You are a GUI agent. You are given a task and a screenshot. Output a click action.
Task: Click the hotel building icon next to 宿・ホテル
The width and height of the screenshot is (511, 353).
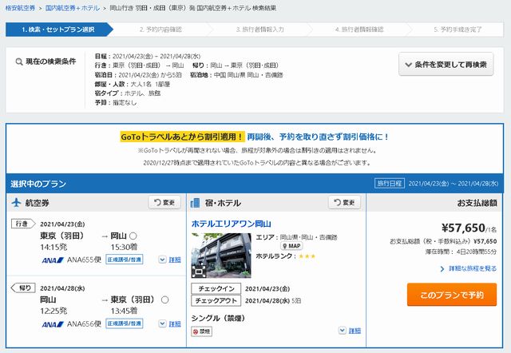coord(195,203)
